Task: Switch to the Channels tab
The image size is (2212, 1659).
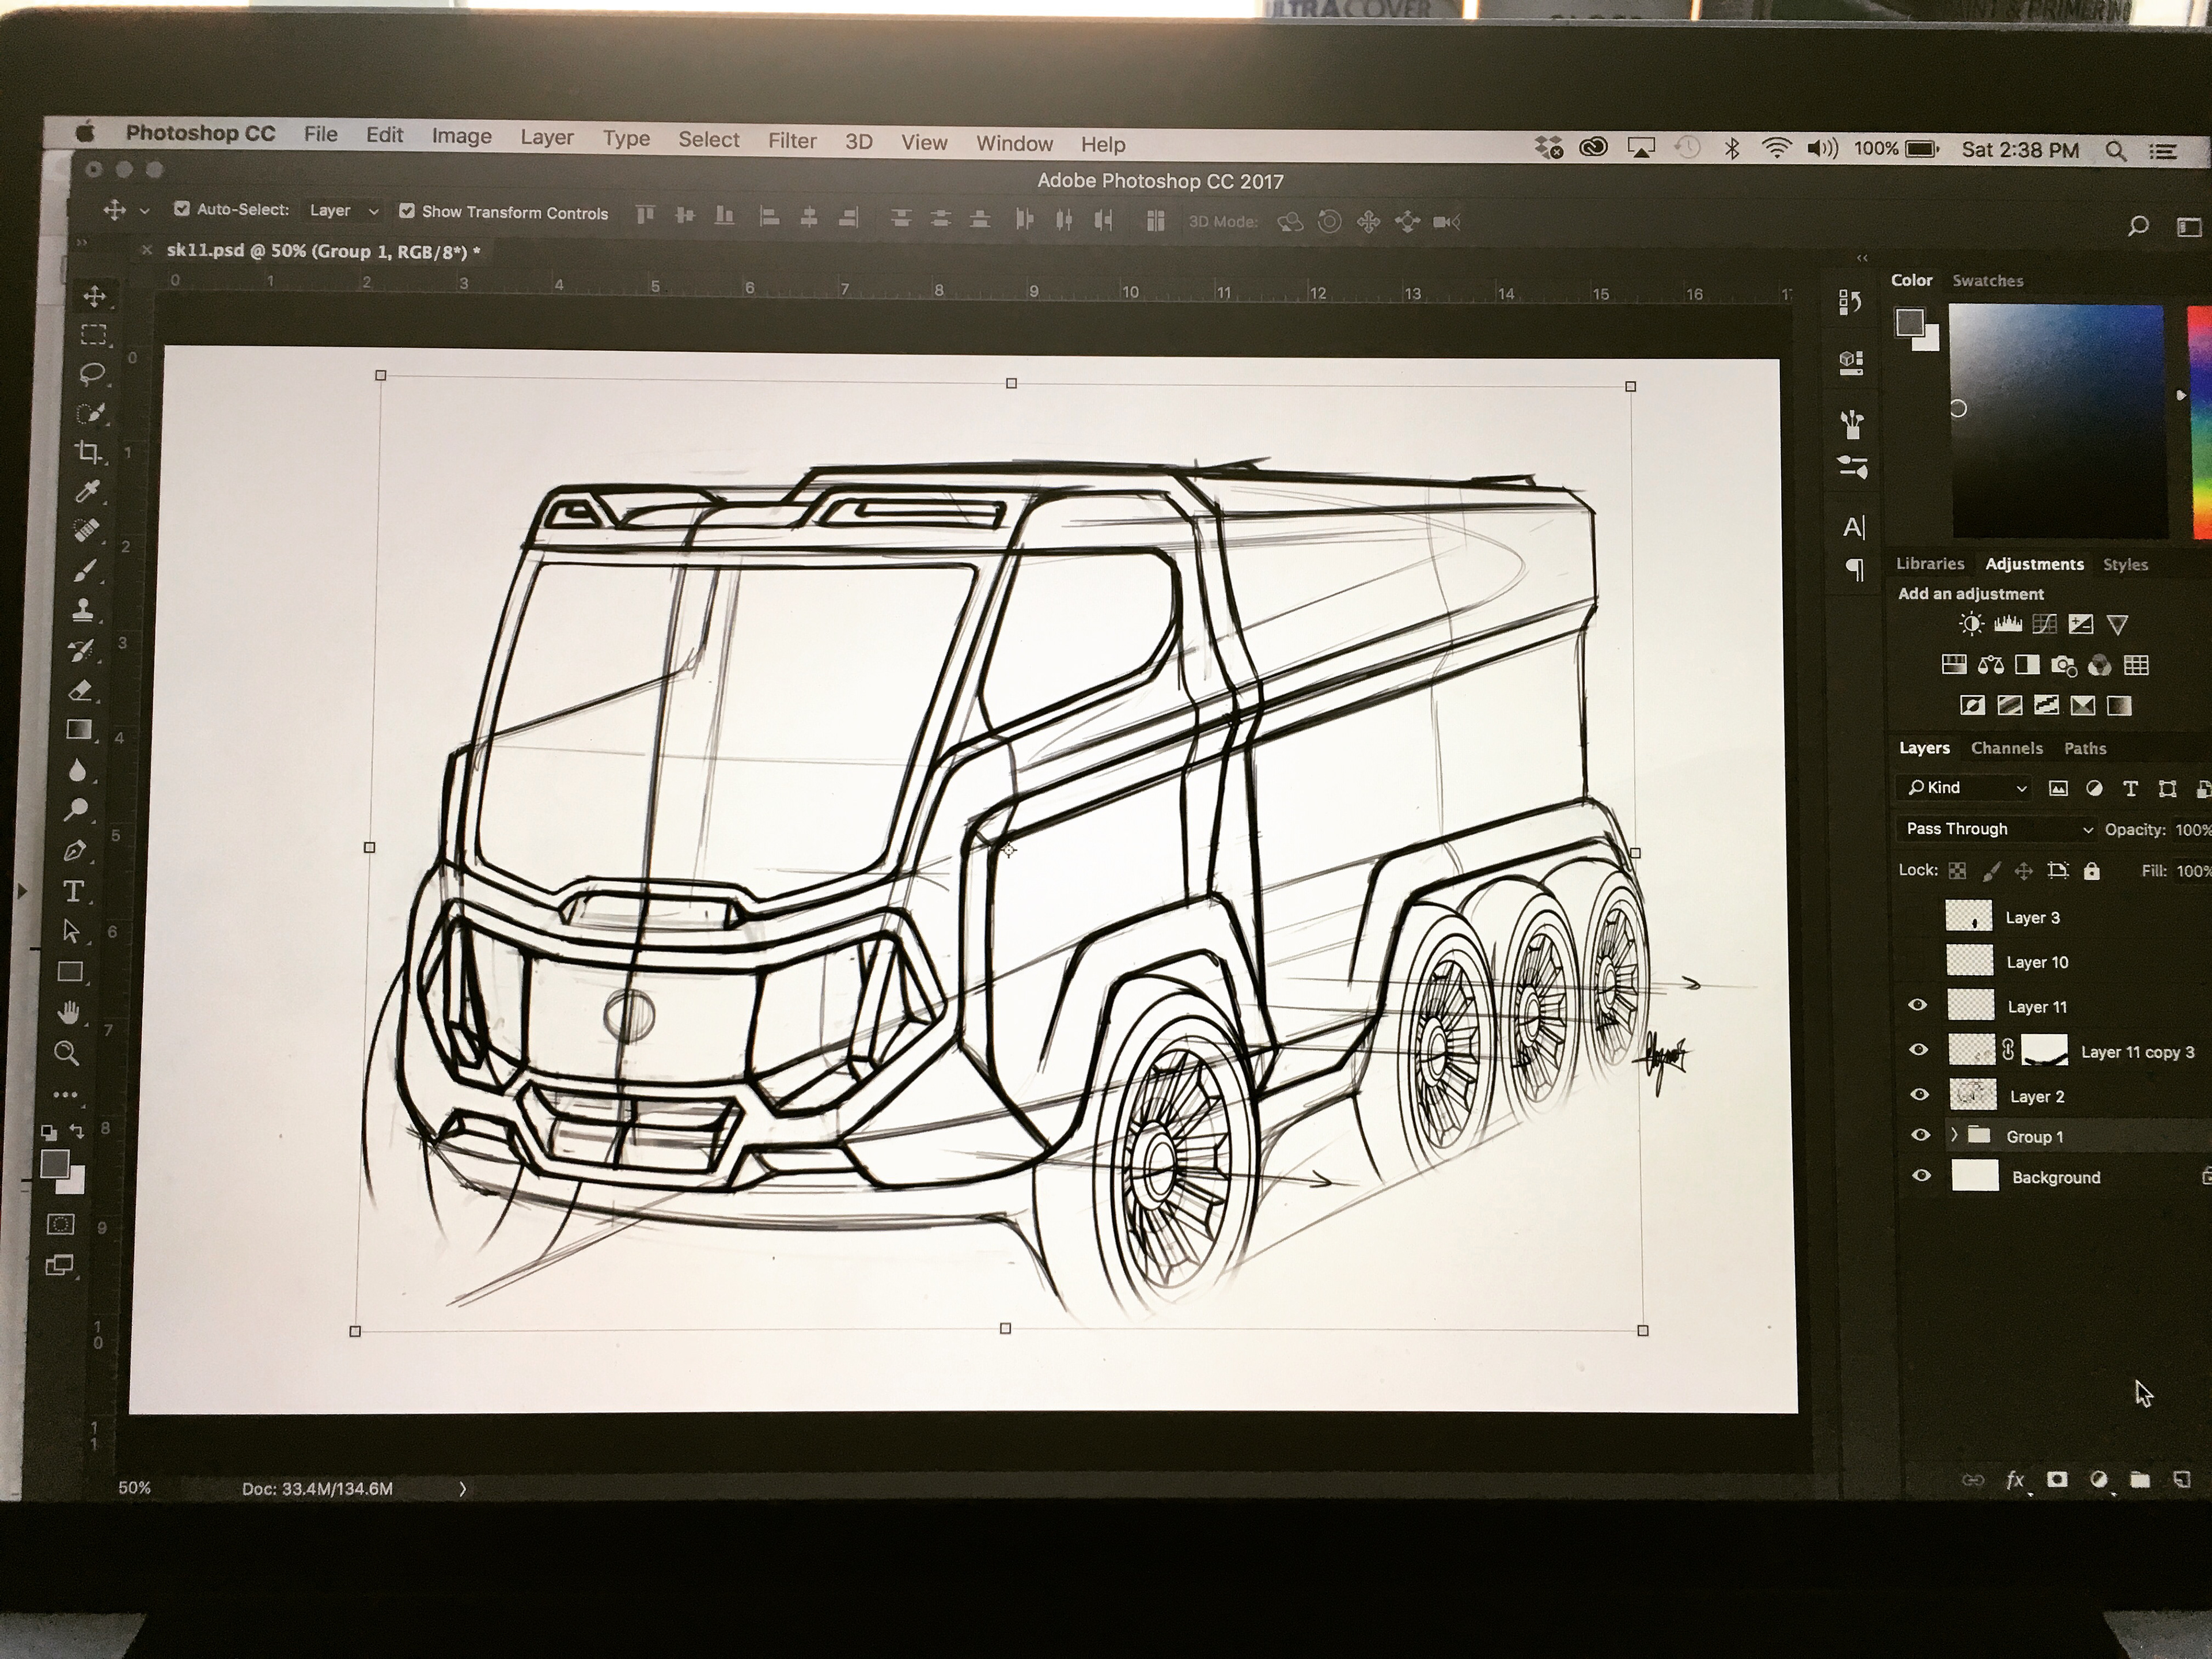Action: (2006, 748)
